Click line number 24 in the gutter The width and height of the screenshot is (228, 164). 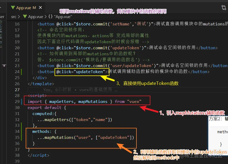click(x=17, y=72)
